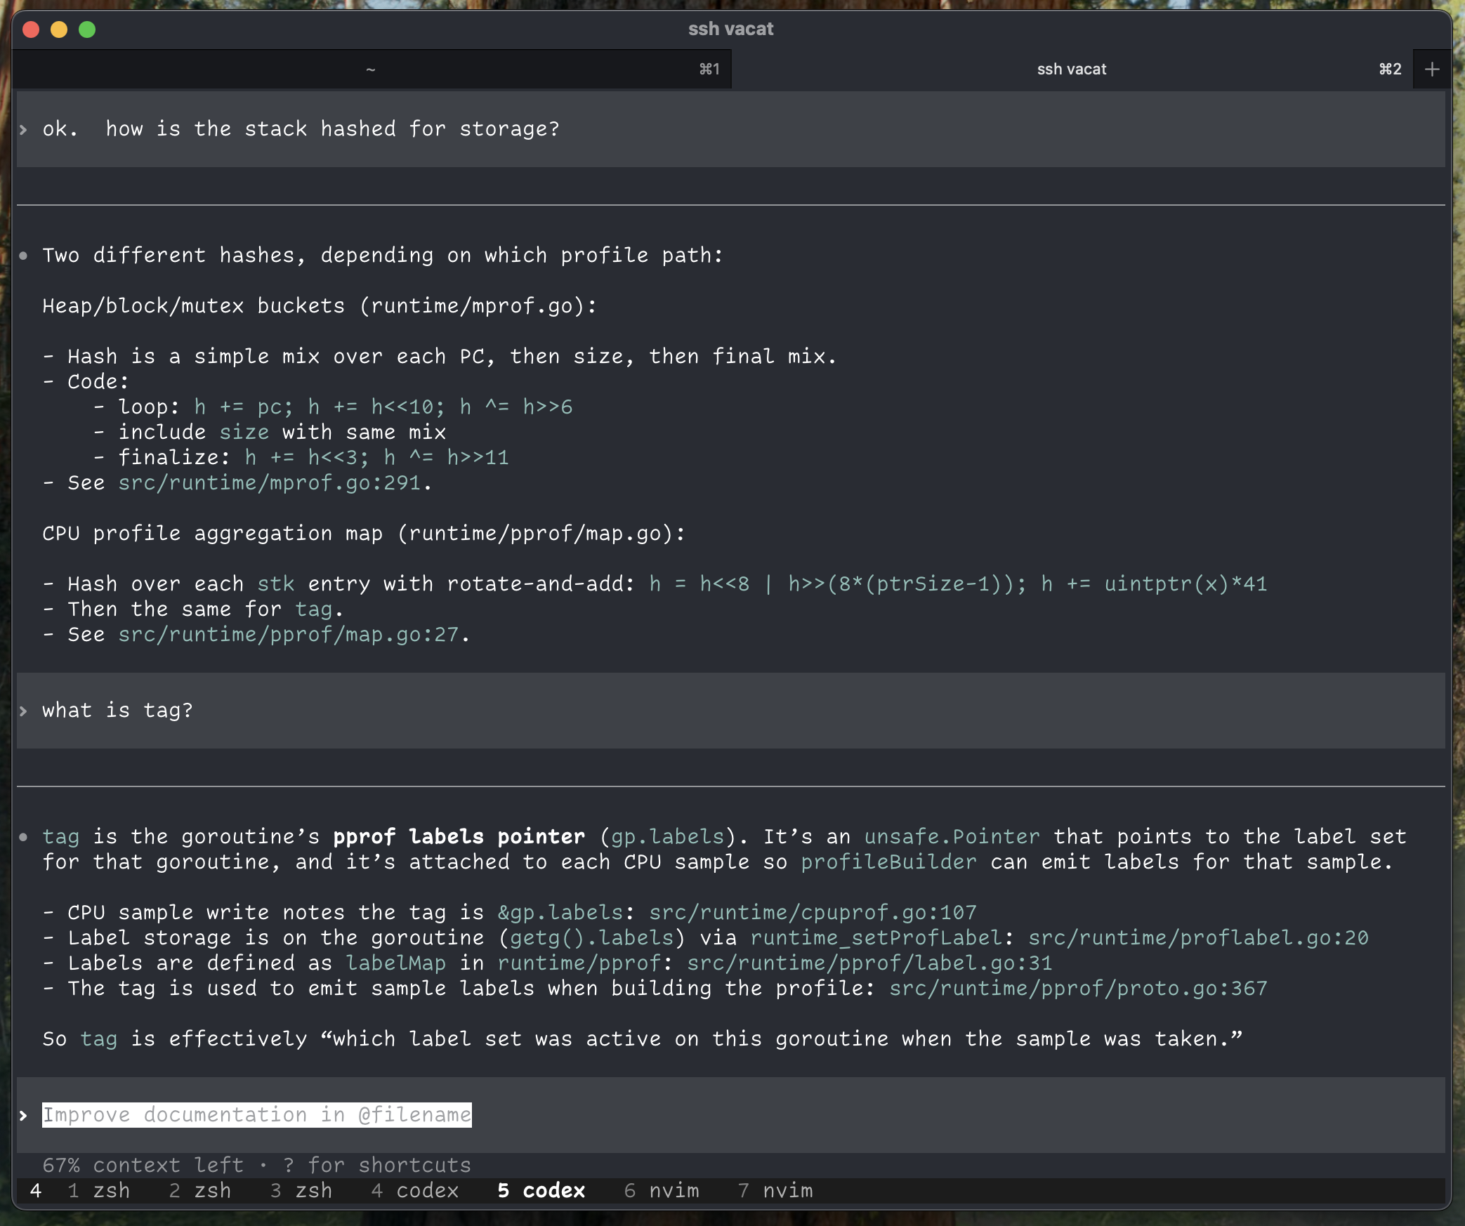Click the prompt input field placeholder
This screenshot has width=1465, height=1226.
click(x=257, y=1114)
